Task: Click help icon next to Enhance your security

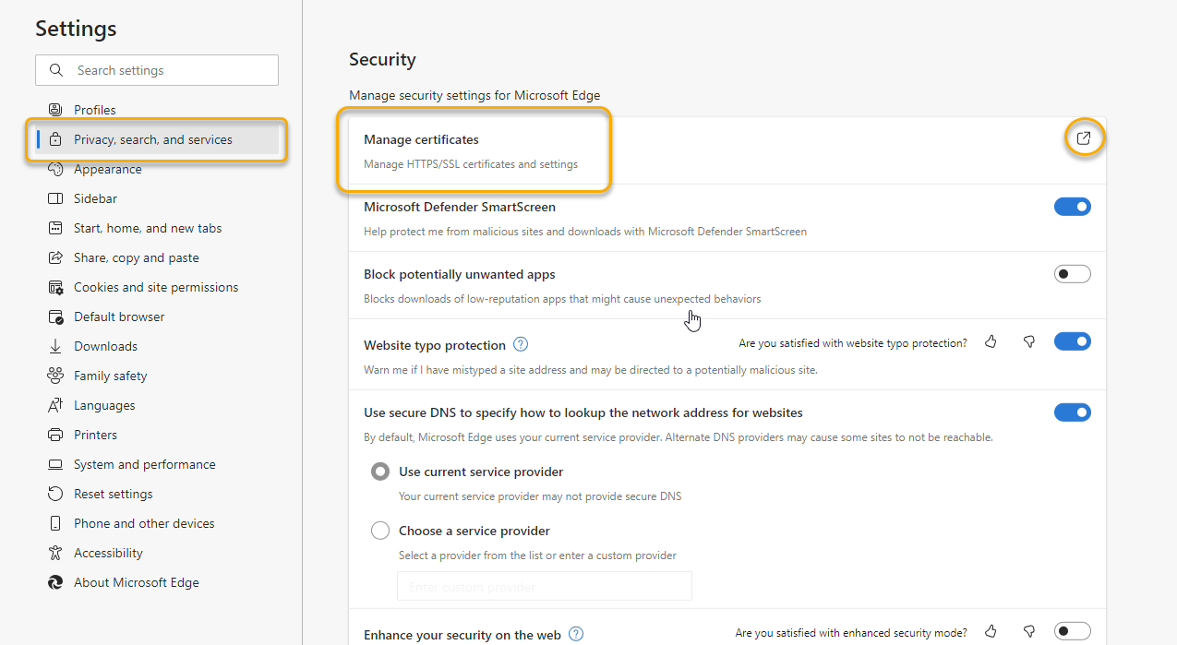Action: coord(576,634)
